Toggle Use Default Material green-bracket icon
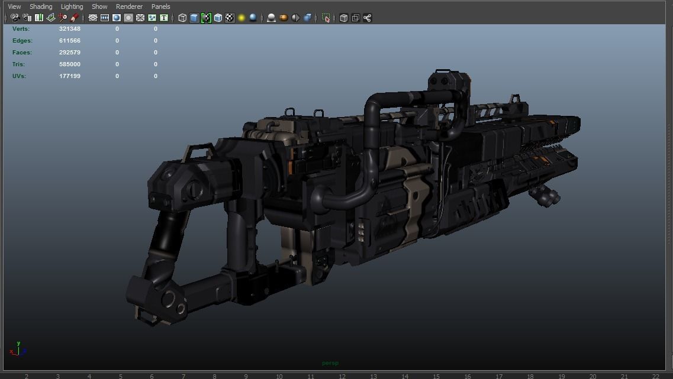Screen dimensions: 673x379 click(206, 18)
